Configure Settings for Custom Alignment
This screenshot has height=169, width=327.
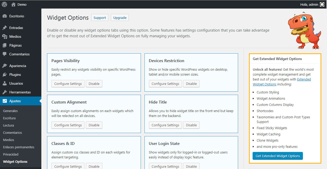pos(68,125)
